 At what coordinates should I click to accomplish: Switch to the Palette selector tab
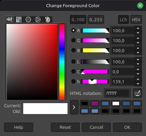click(47, 20)
